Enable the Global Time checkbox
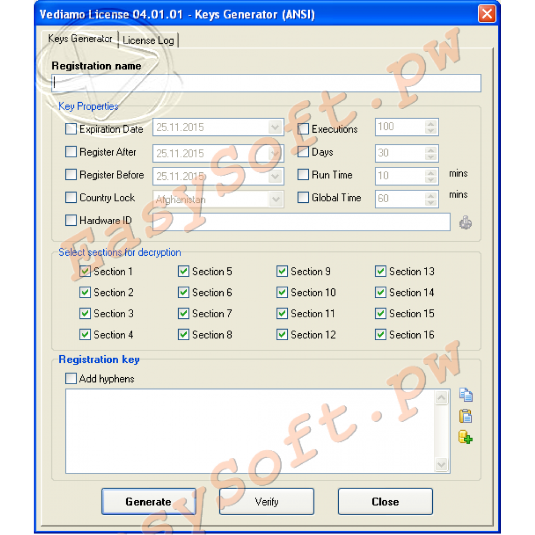 click(303, 197)
